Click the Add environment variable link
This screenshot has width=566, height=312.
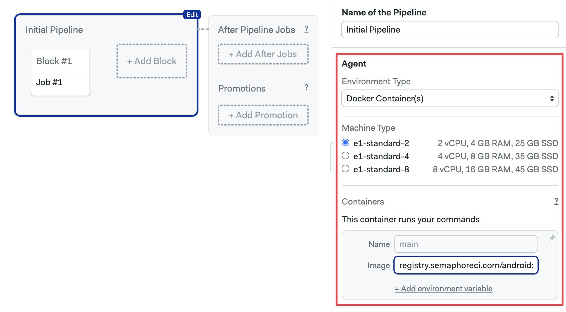pyautogui.click(x=443, y=288)
